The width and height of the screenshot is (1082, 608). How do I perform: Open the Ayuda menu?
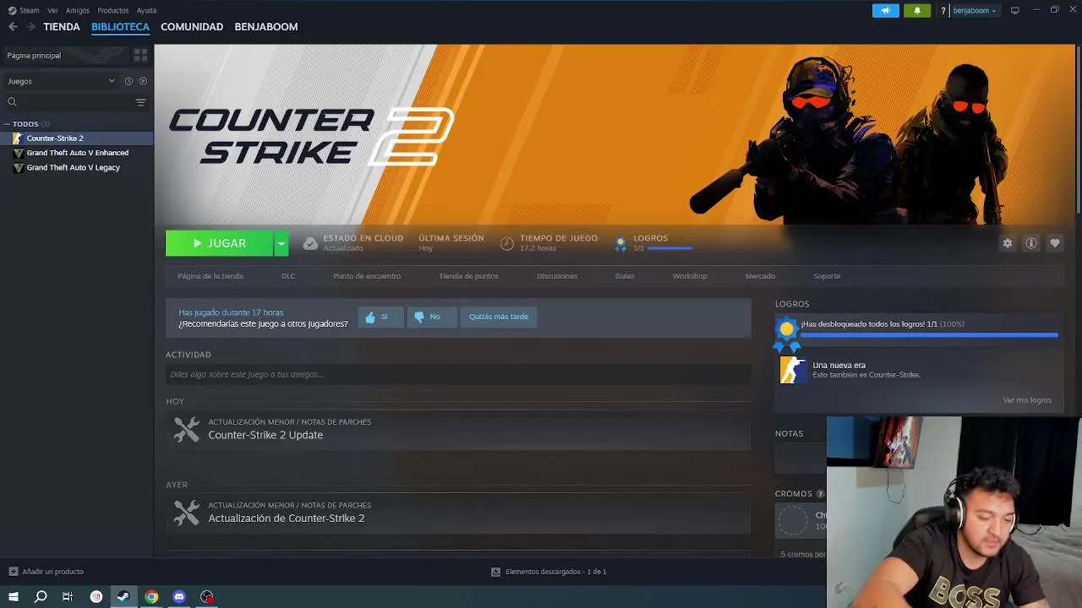(x=146, y=11)
